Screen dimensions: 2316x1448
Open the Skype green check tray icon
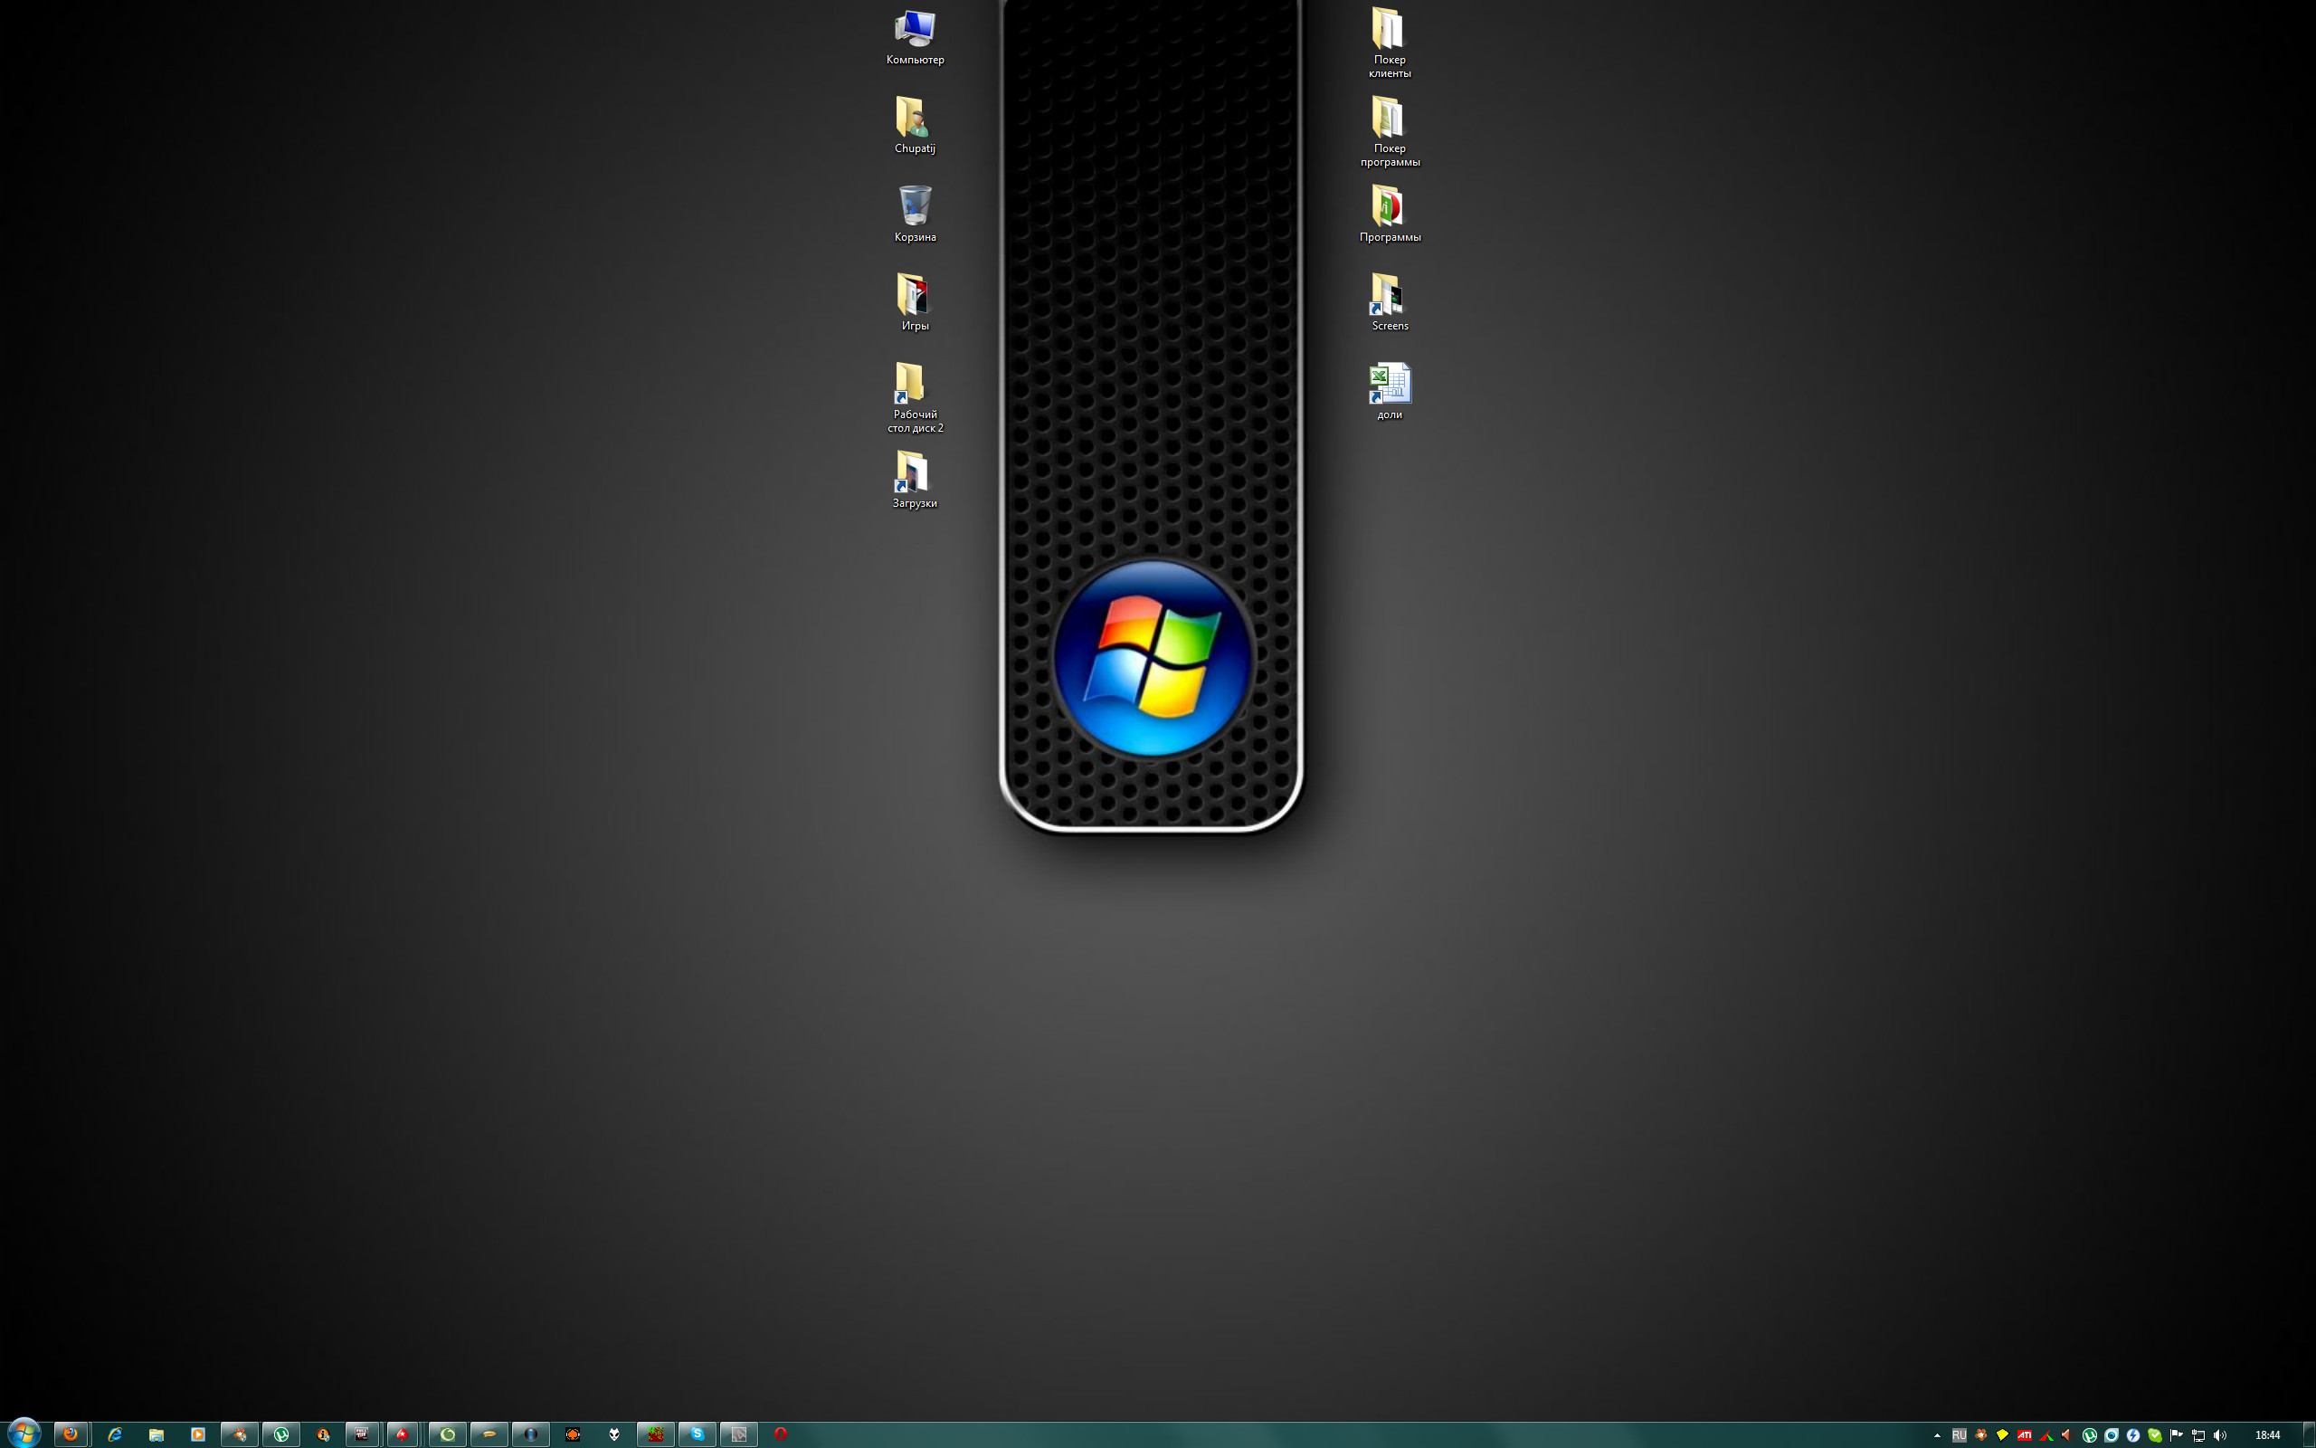coord(2155,1434)
